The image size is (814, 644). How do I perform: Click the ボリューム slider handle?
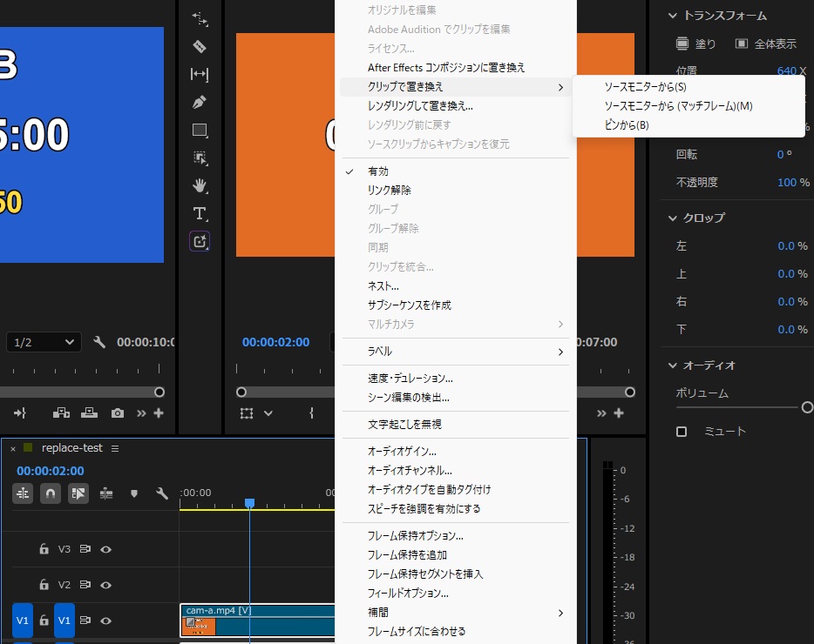pos(807,407)
